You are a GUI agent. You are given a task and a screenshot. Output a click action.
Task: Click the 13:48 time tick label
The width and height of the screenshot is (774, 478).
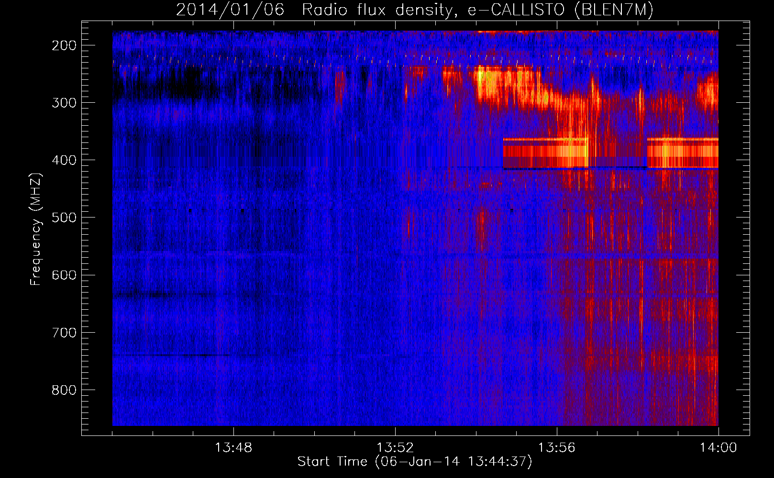[x=233, y=448]
